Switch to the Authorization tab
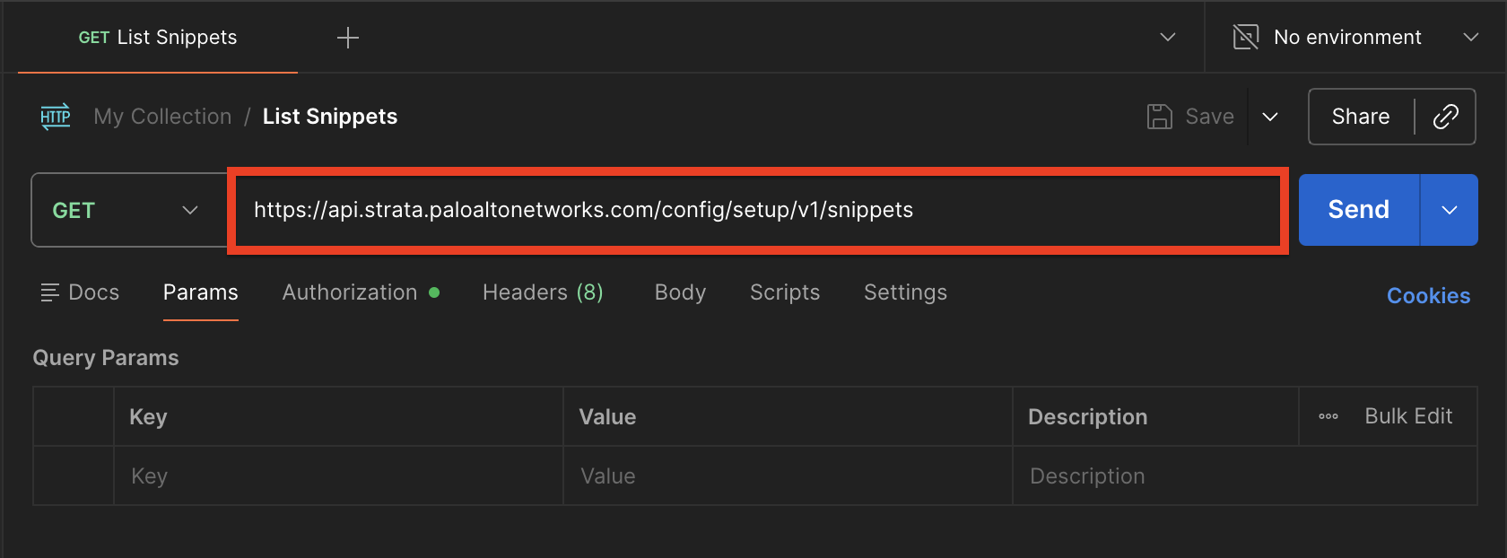The width and height of the screenshot is (1507, 558). click(x=361, y=292)
